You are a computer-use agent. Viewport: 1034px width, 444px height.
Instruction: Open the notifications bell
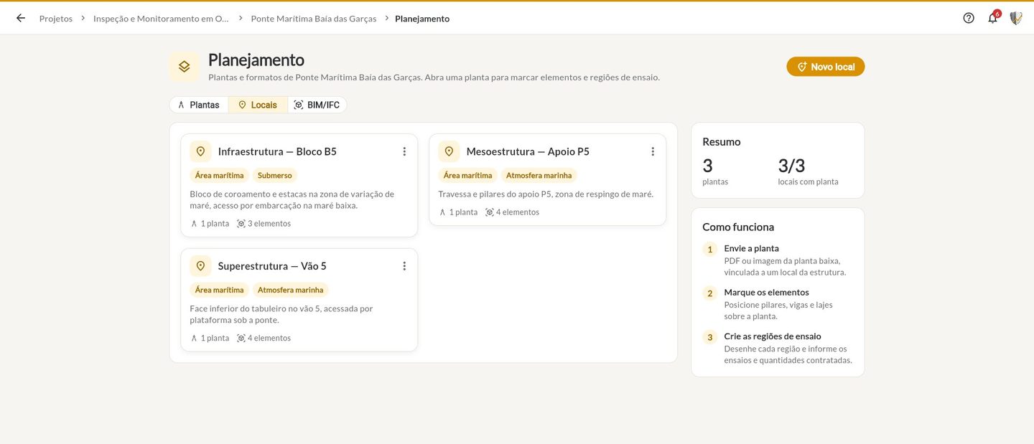993,18
